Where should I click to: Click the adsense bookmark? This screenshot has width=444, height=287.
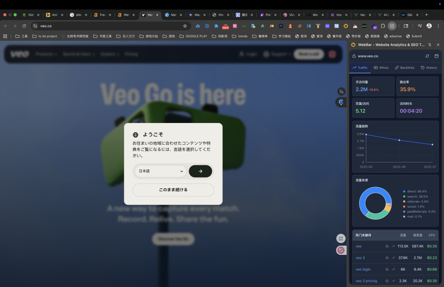pos(393,36)
